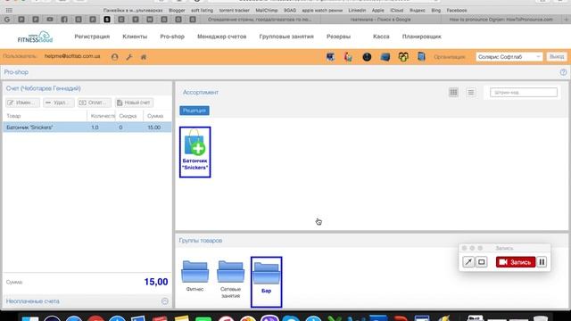The height and width of the screenshot is (321, 571).
Task: Click the black round clock icon in orange bar
Action: tap(367, 57)
